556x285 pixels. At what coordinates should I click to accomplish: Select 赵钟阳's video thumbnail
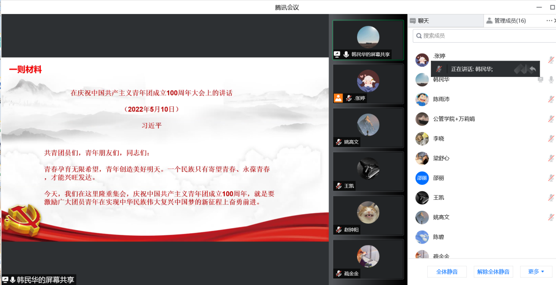click(x=368, y=215)
